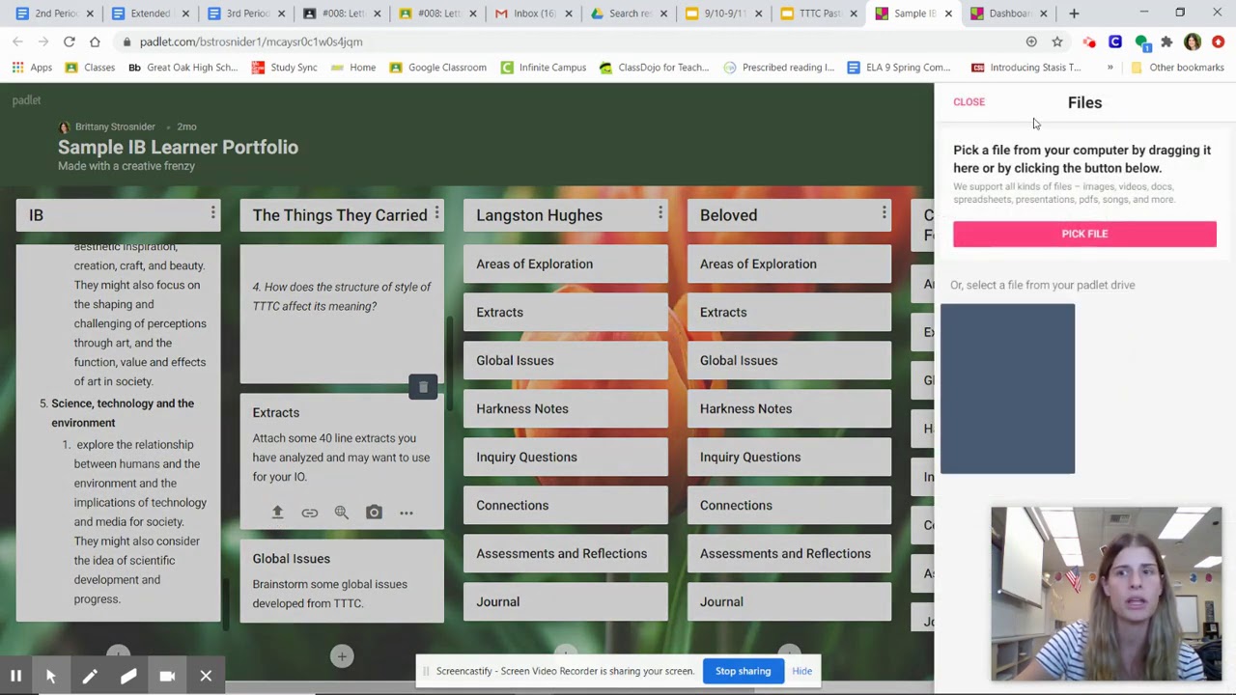Pause the Screencastify recording
This screenshot has height=695, width=1236.
[x=16, y=677]
